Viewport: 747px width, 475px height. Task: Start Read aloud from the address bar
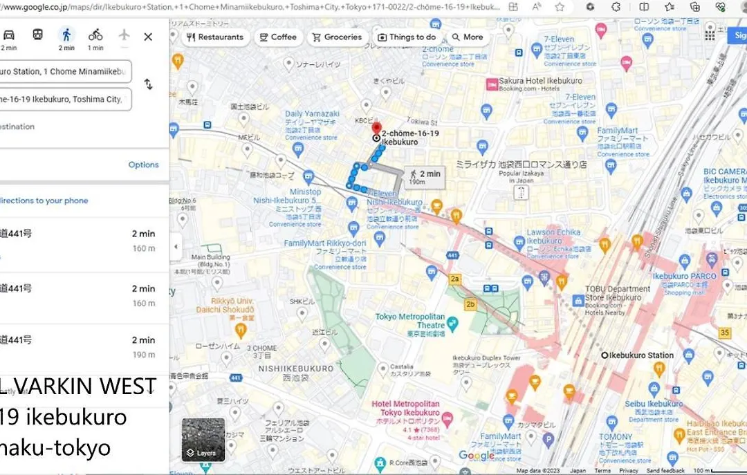[x=537, y=7]
